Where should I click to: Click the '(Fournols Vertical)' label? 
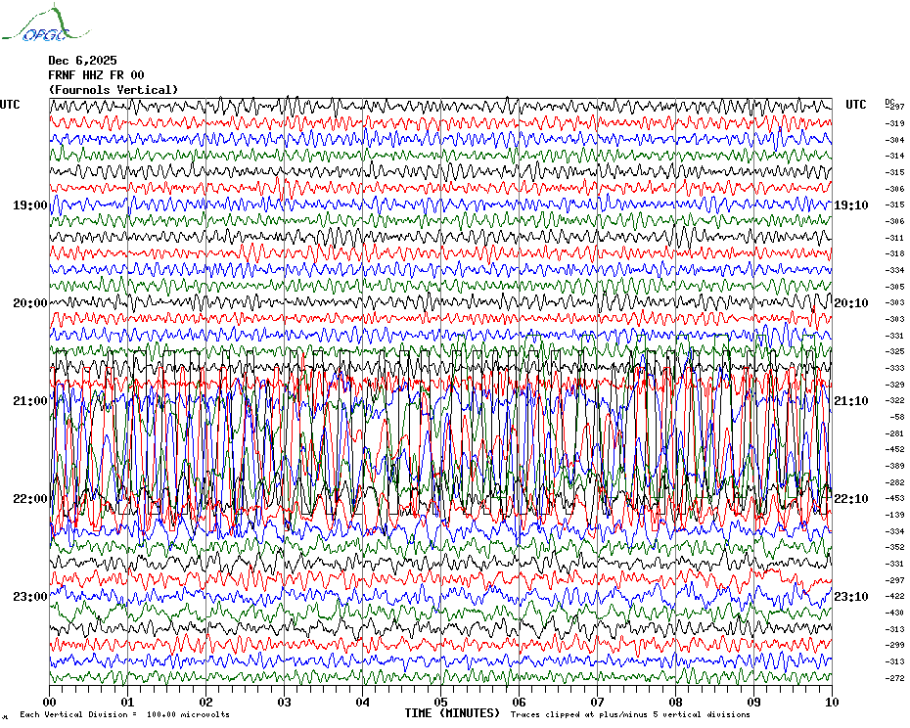114,90
